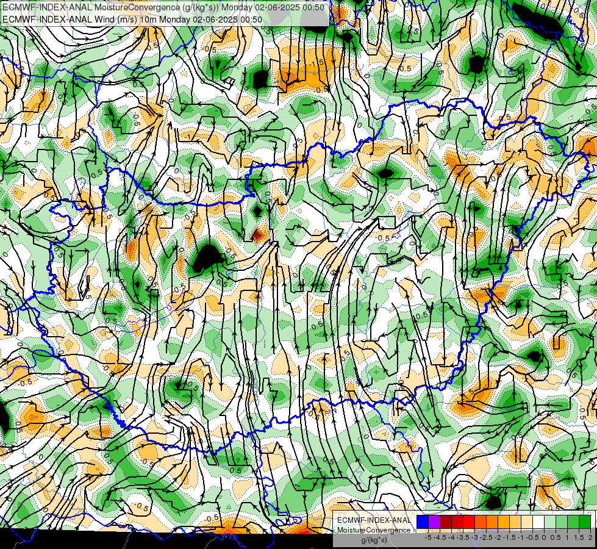Viewport: 597px width, 549px height.
Task: Click the 'Wind (m/s) 10m' title line
Action: (x=132, y=19)
